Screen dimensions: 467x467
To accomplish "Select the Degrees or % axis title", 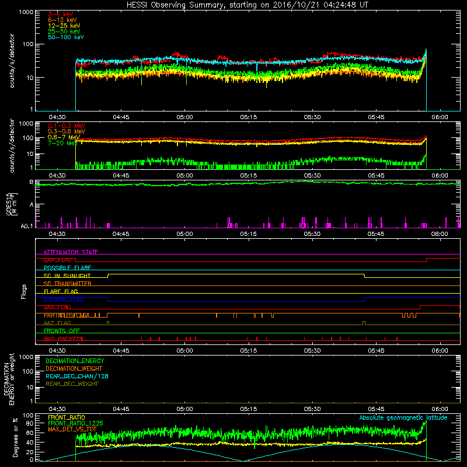I will (x=15, y=437).
